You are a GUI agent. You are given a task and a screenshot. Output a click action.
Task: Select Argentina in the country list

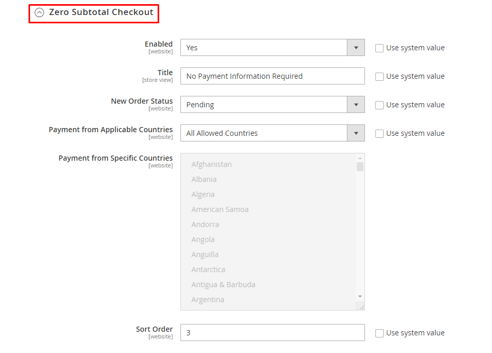[x=207, y=300]
